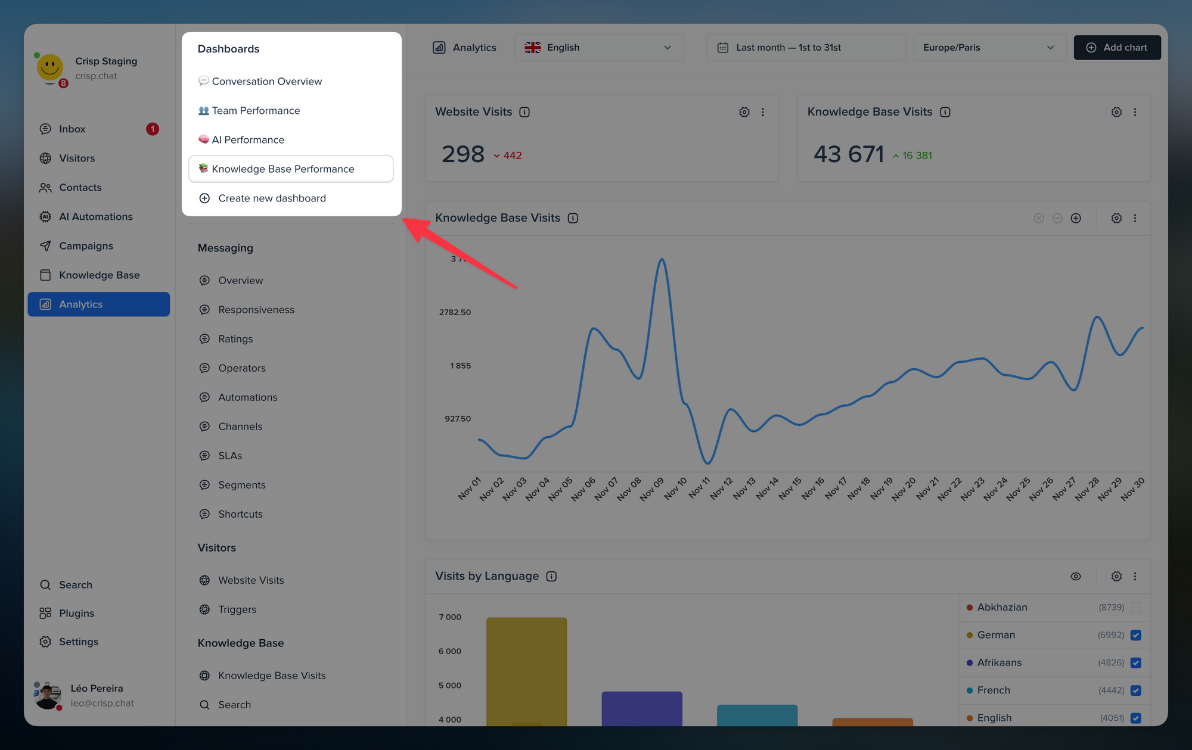Disable the Afrikaans language checkbox
The width and height of the screenshot is (1192, 750).
[1136, 662]
